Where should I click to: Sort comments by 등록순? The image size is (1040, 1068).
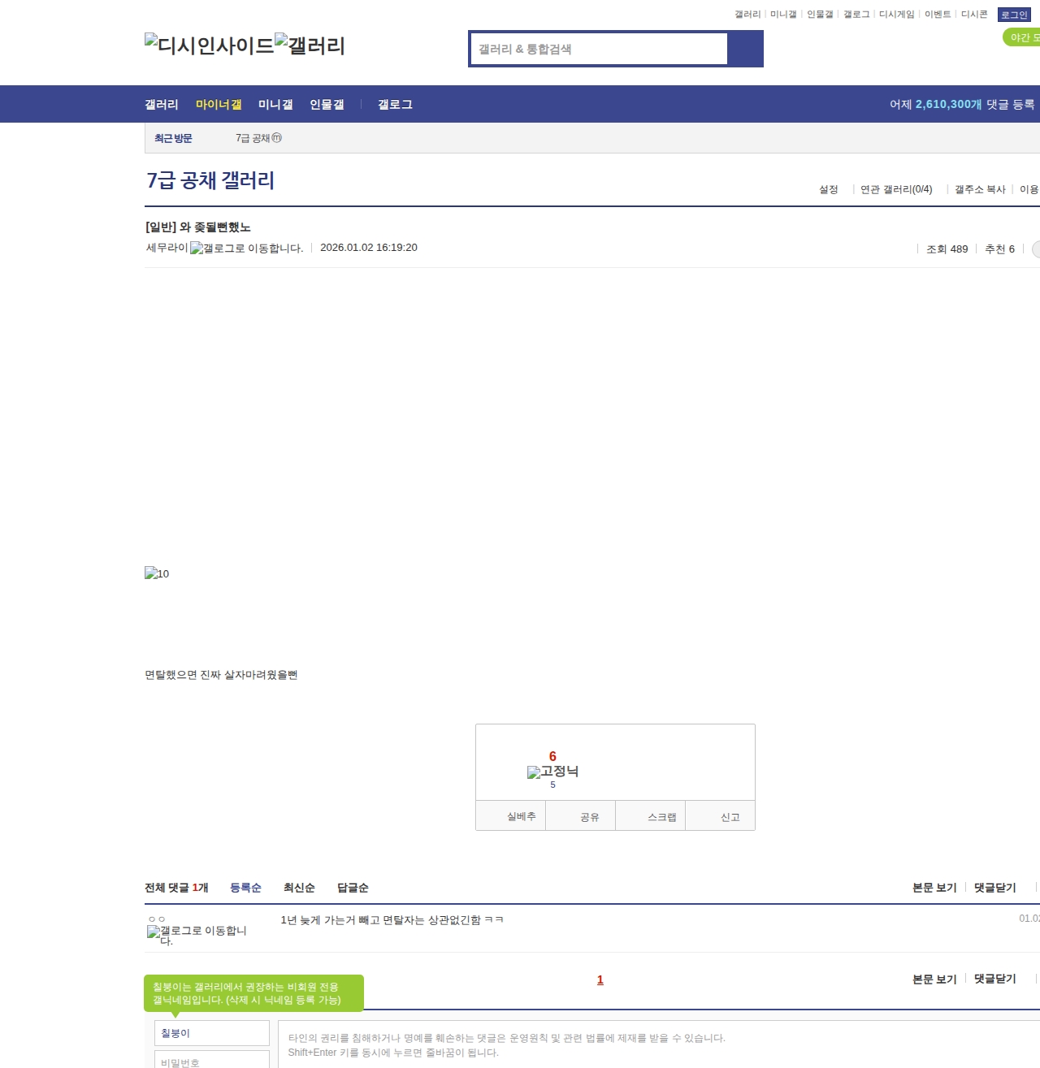point(245,888)
